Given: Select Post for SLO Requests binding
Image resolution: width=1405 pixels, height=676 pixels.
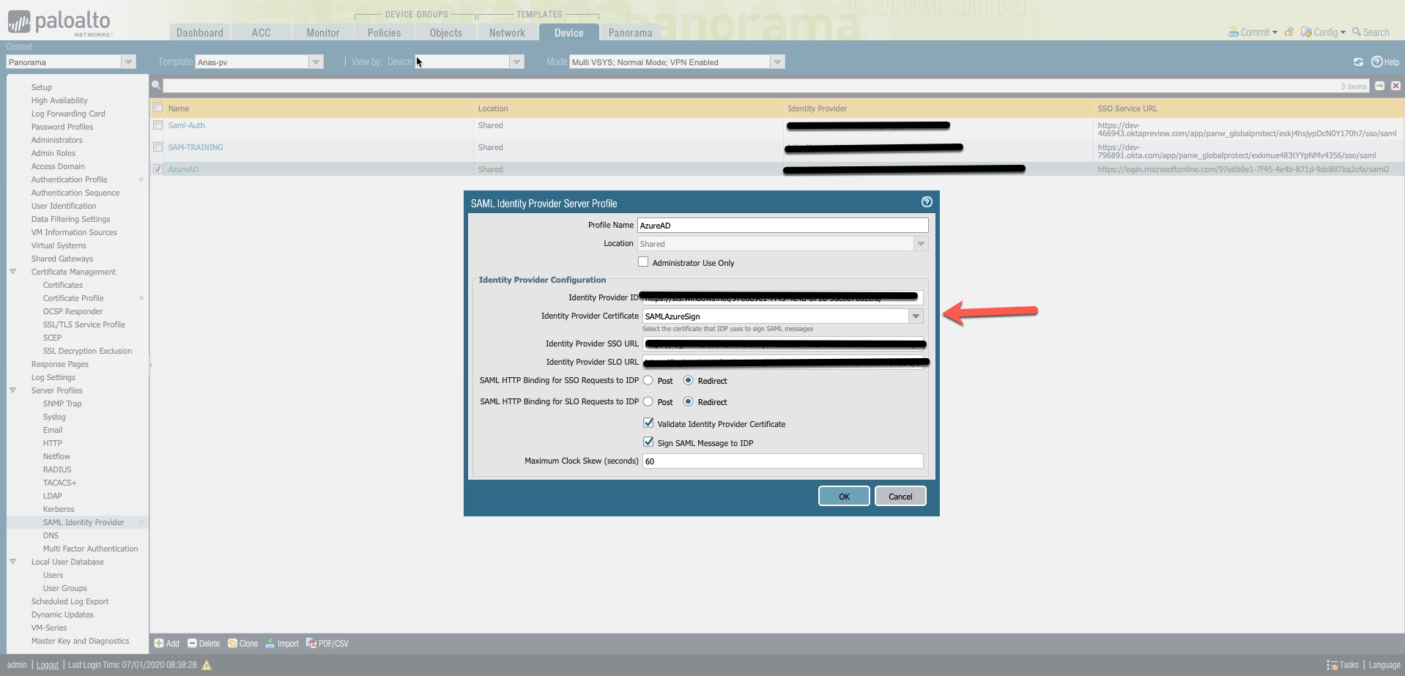Looking at the screenshot, I should (x=648, y=402).
